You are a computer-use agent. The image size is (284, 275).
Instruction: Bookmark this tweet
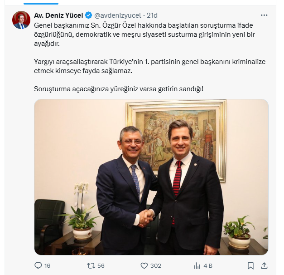coord(250,266)
